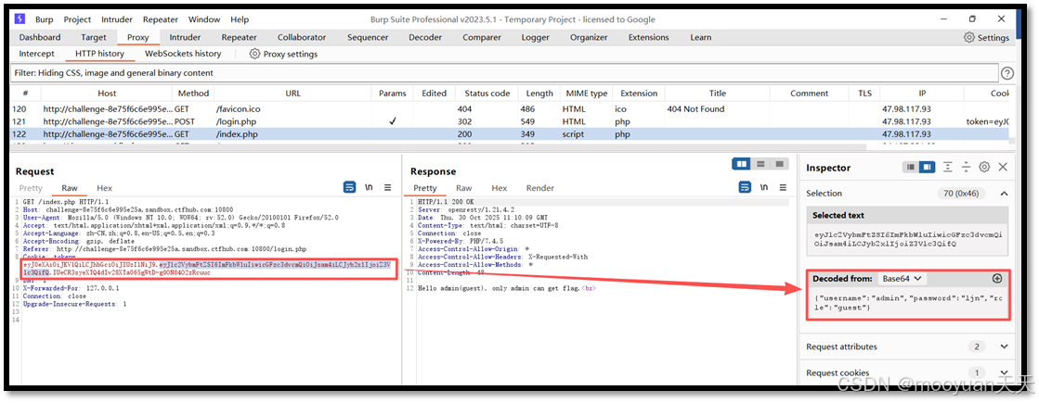The image size is (1039, 403).
Task: Open the Project menu
Action: (x=77, y=19)
